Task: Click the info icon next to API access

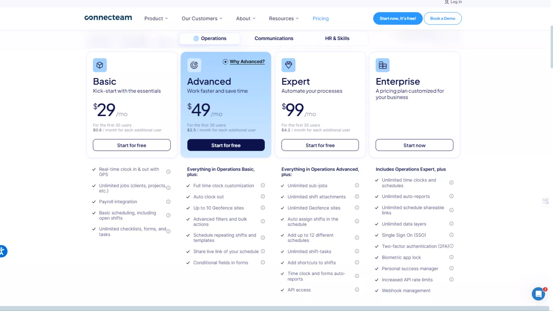Action: [x=357, y=290]
